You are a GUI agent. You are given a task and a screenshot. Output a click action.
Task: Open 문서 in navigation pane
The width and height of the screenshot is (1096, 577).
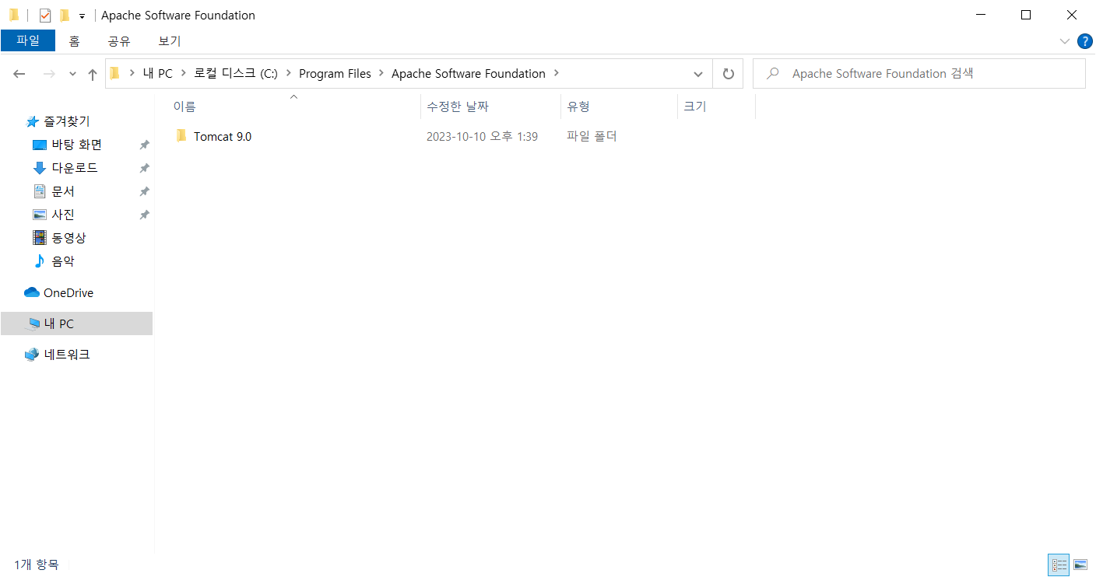63,191
